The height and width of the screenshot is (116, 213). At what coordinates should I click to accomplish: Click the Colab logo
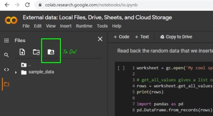[11, 20]
